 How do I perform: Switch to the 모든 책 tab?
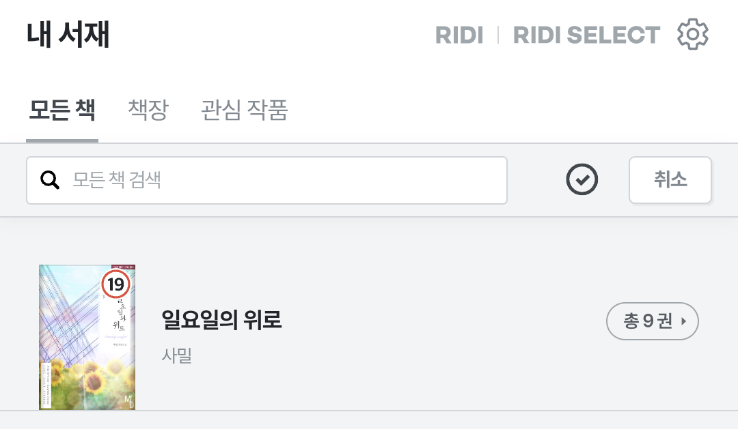(61, 110)
